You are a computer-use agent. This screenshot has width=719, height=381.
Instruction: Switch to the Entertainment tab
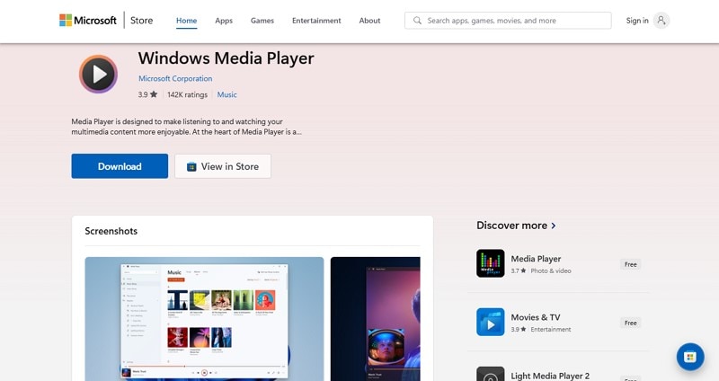316,21
